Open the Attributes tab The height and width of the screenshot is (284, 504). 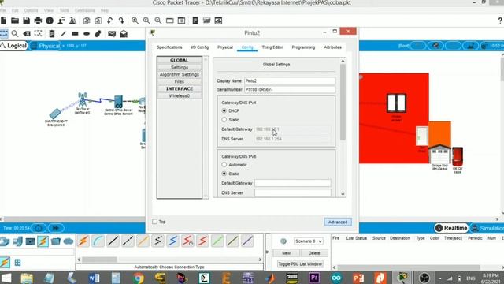click(332, 47)
